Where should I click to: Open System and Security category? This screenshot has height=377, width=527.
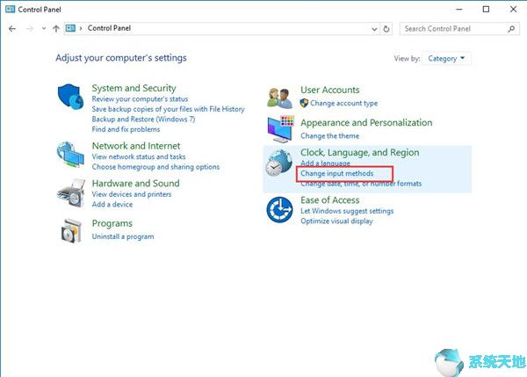pos(134,88)
